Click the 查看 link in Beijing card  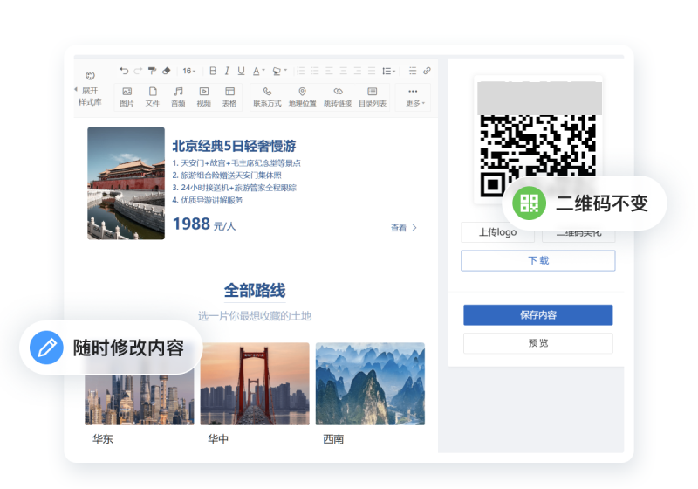(x=404, y=228)
